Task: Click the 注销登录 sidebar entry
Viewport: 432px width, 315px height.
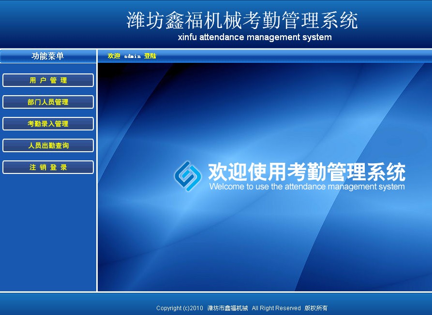Action: 48,167
